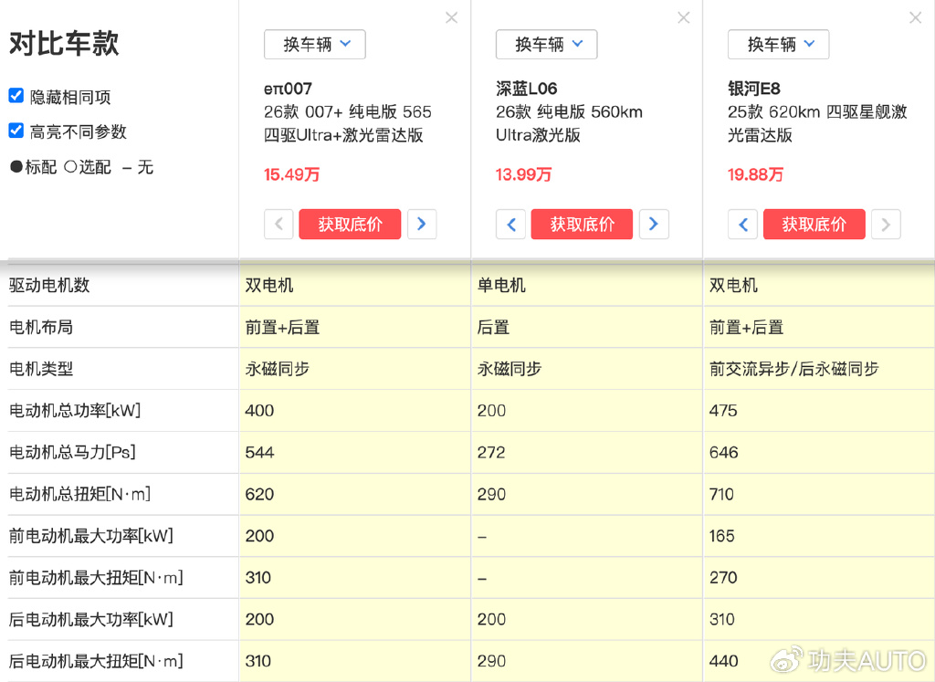The width and height of the screenshot is (935, 682).
Task: Click the left arrow under eπ007 price
Action: point(278,224)
